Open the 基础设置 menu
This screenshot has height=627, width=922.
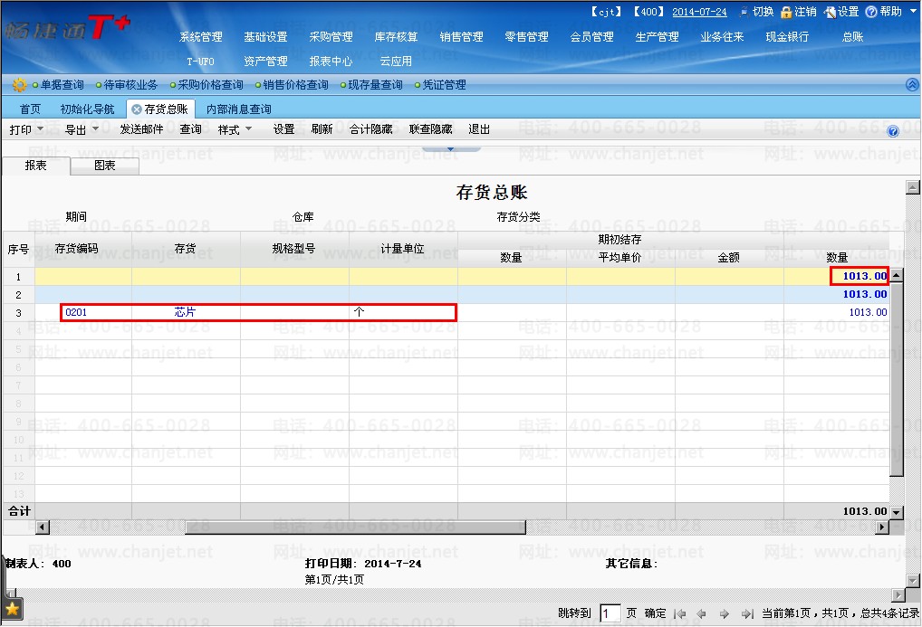click(x=265, y=37)
